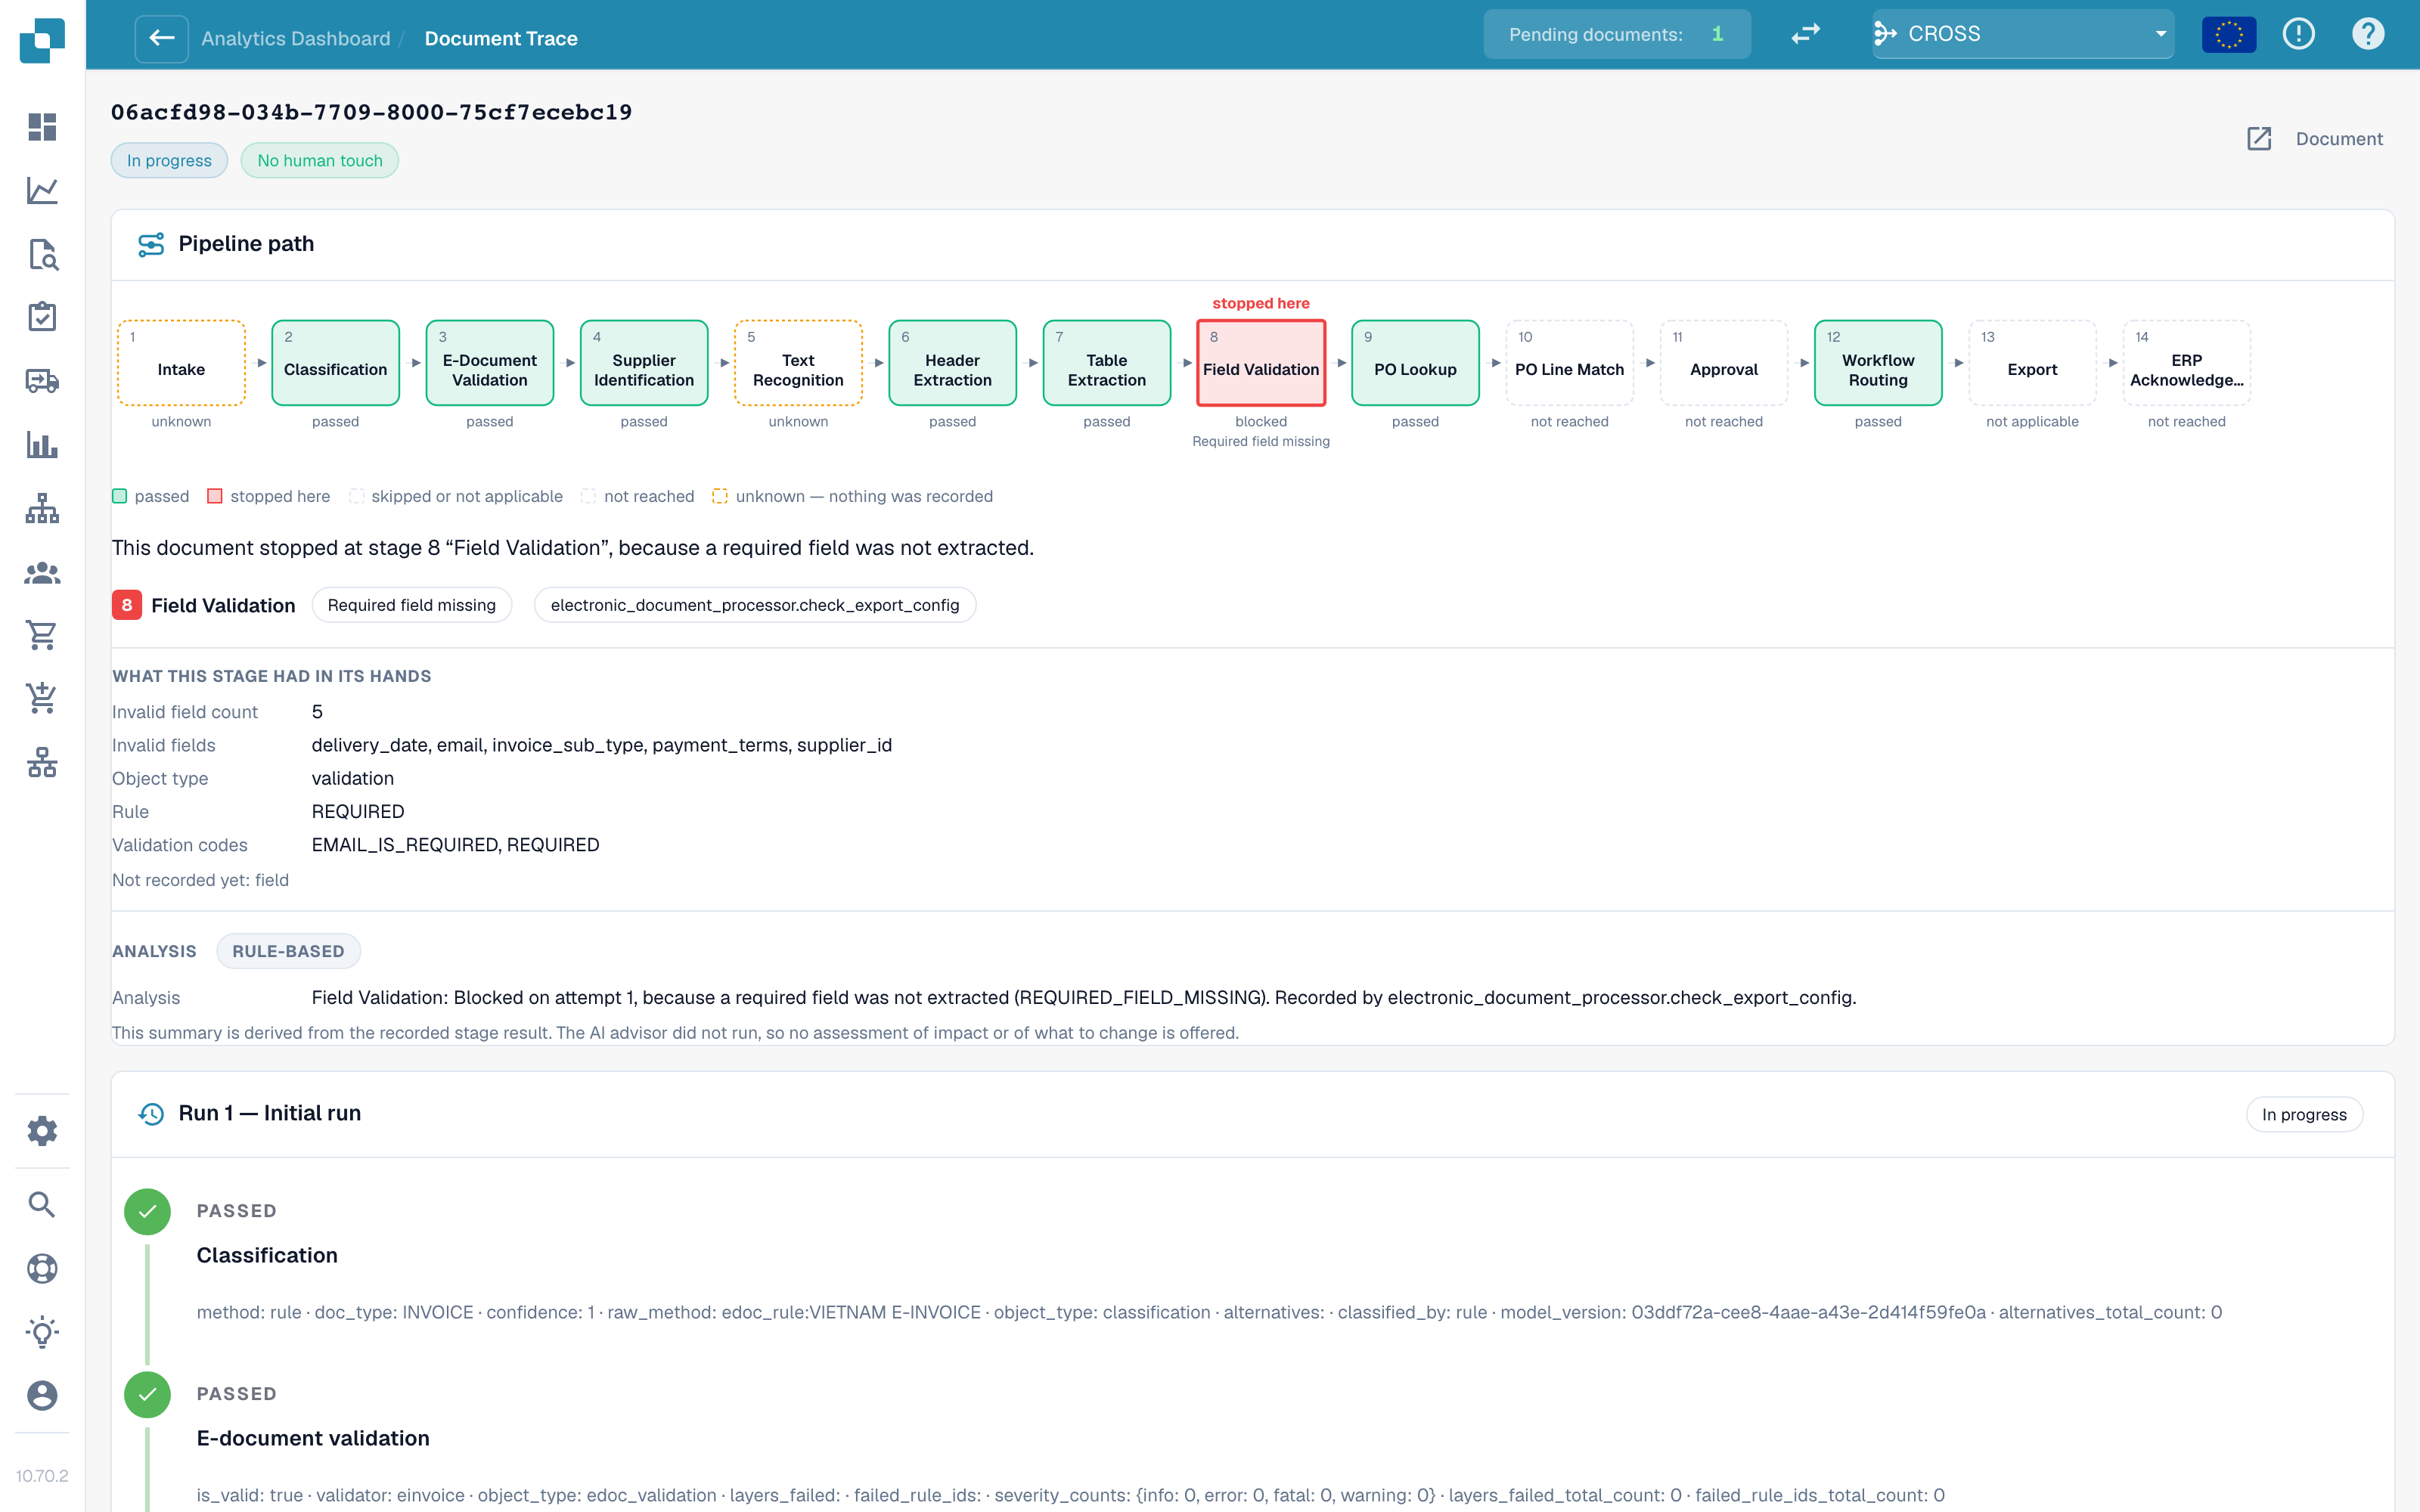Open the bar chart sidebar icon
This screenshot has height=1512, width=2420.
(42, 444)
